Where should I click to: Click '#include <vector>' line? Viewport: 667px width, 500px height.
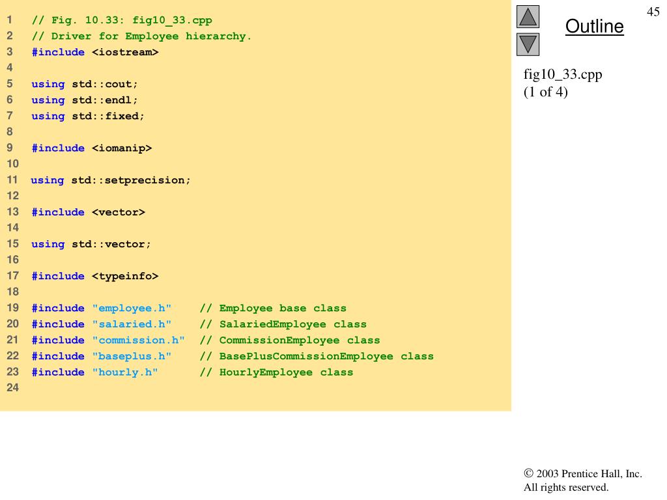click(x=88, y=212)
